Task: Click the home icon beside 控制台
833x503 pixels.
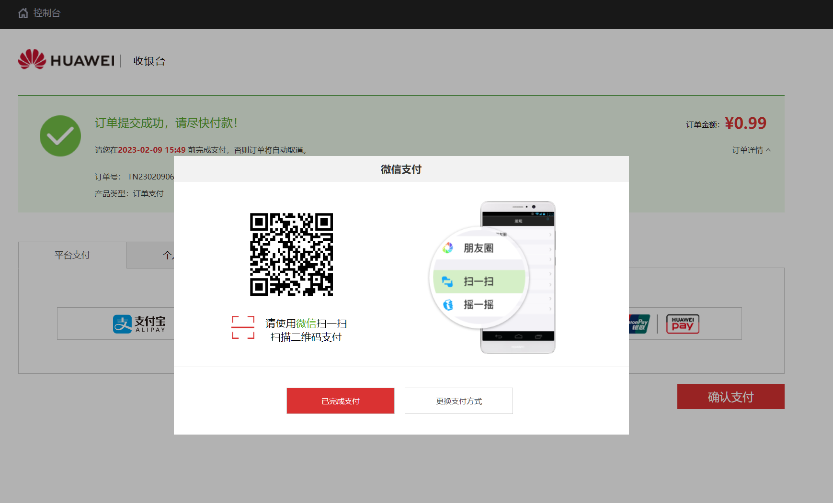Action: click(23, 13)
